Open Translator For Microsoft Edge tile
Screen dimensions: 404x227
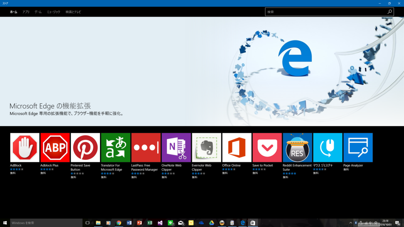[x=116, y=147]
